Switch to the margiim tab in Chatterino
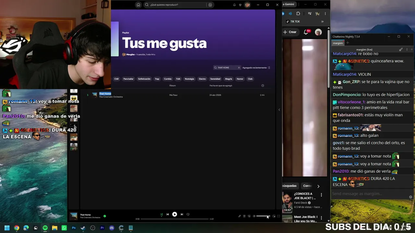Image resolution: width=415 pixels, height=233 pixels. [x=338, y=43]
